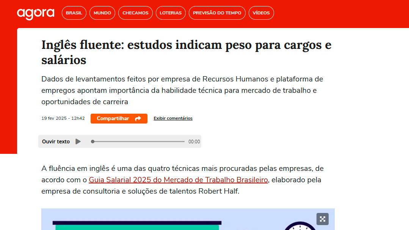Open the BRASIL section
Image resolution: width=409 pixels, height=230 pixels.
tap(74, 13)
